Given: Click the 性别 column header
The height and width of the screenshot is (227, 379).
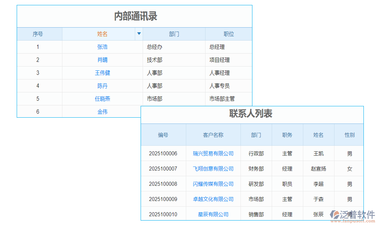Looking at the screenshot, I should [349, 135].
